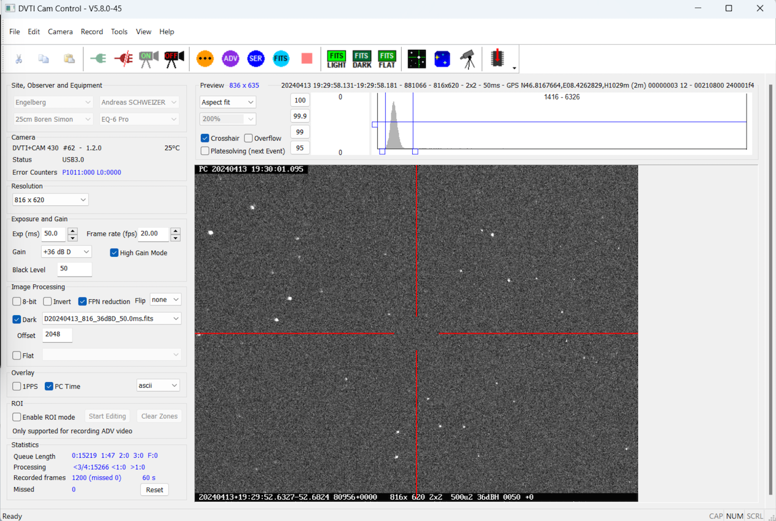Viewport: 776px width, 521px height.
Task: Enable the 1PPS overlay checkbox
Action: [x=17, y=386]
